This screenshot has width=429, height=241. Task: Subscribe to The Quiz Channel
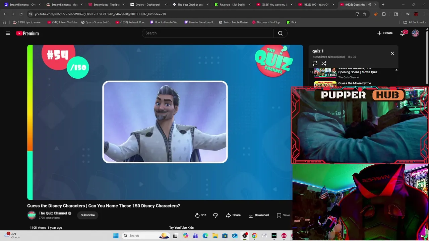click(x=87, y=215)
